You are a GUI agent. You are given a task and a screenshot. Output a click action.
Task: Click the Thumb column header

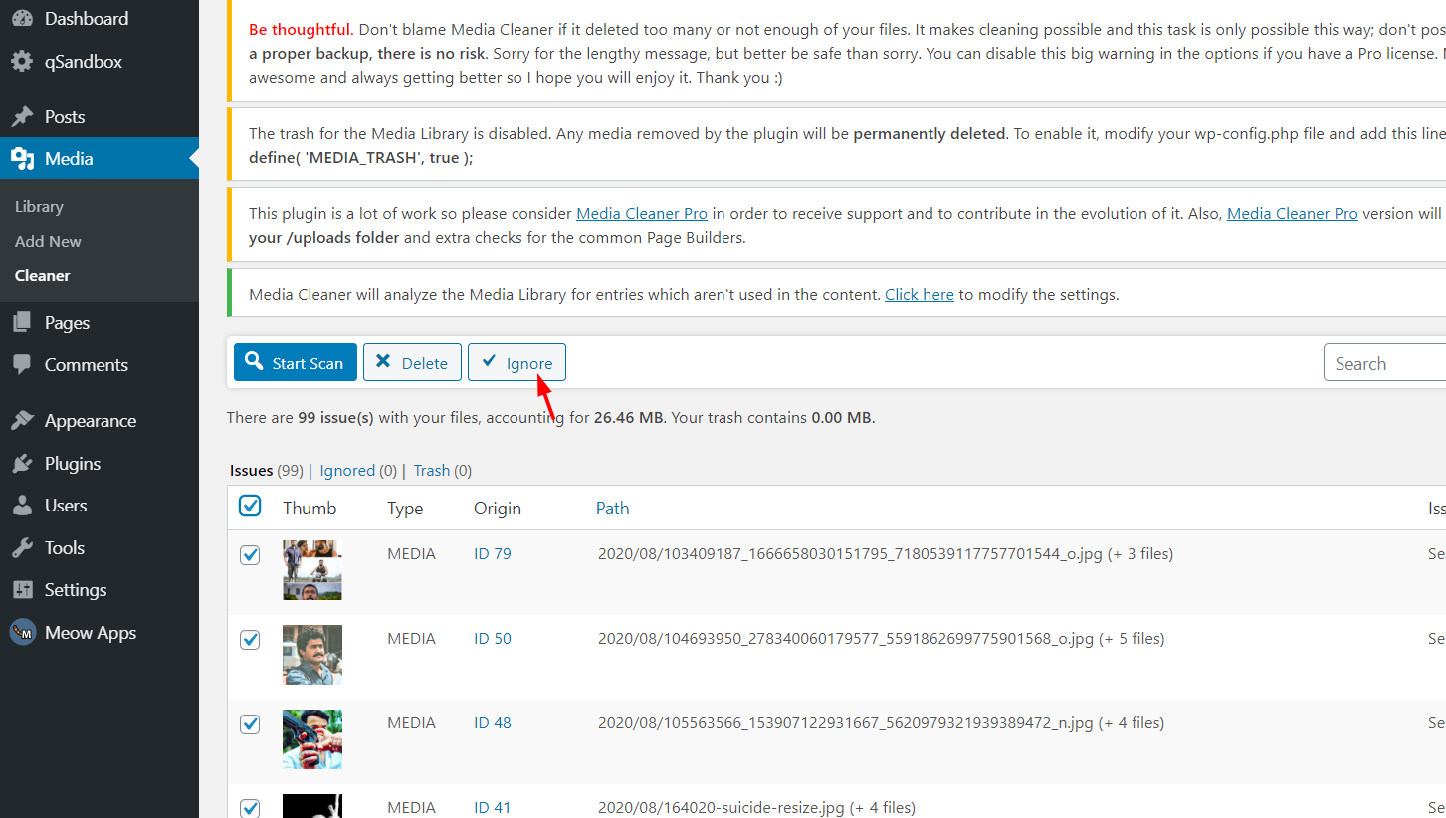(x=310, y=509)
